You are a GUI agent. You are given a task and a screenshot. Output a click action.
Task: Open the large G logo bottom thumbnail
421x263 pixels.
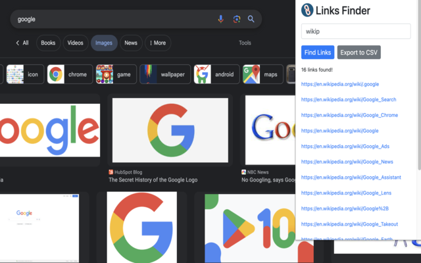[142, 227]
